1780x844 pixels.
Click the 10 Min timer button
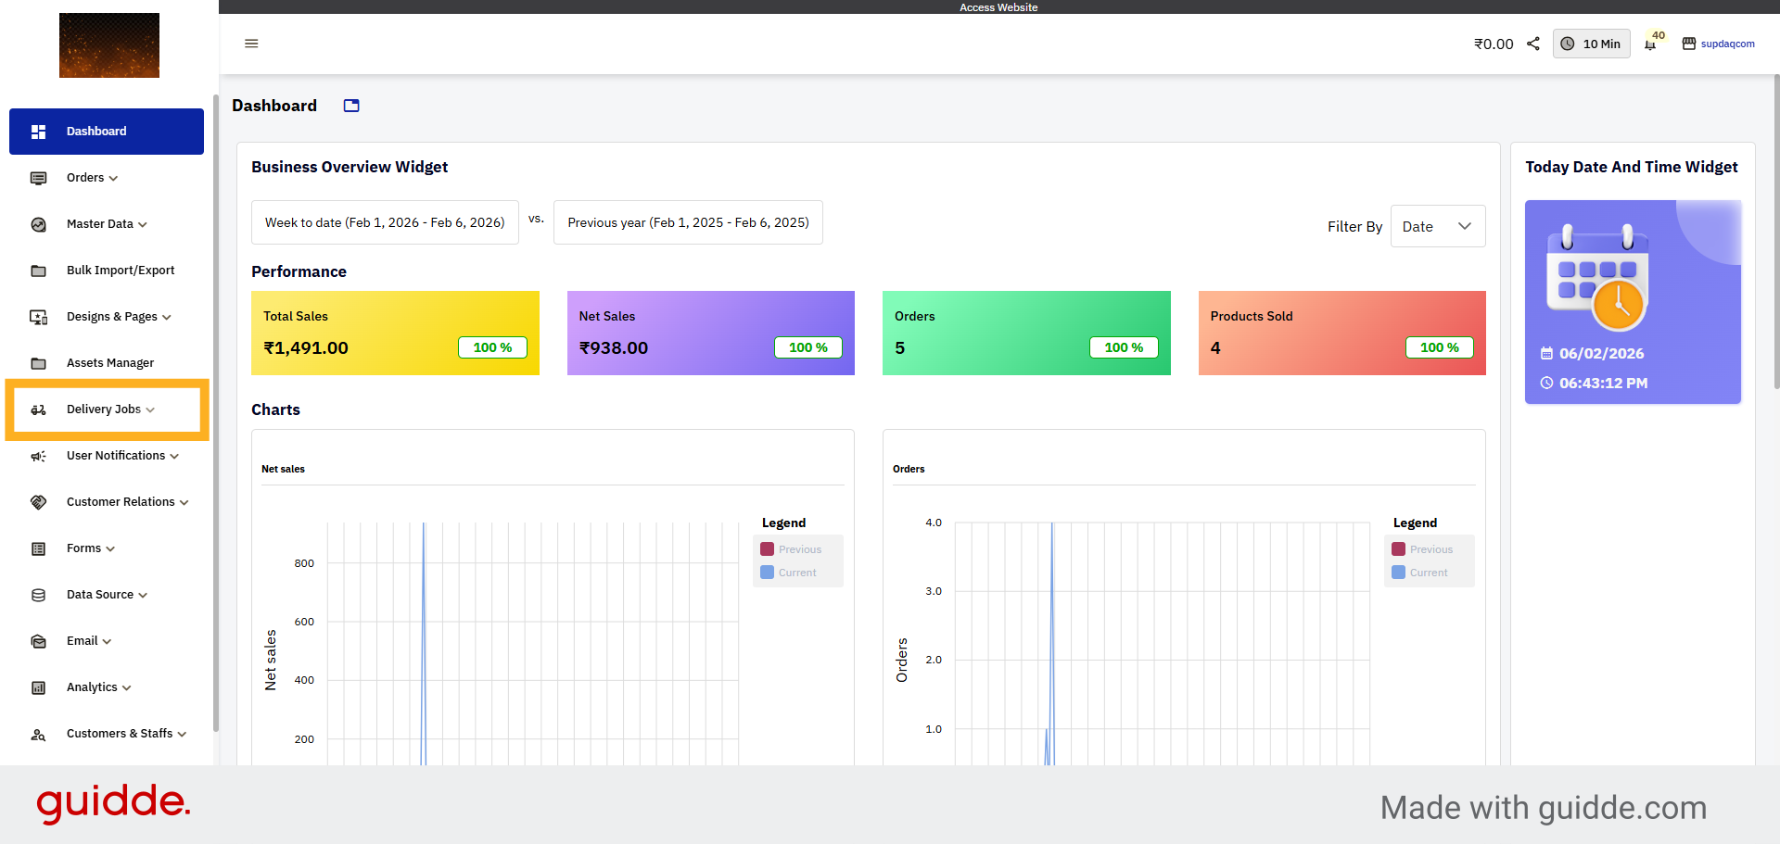(x=1591, y=44)
